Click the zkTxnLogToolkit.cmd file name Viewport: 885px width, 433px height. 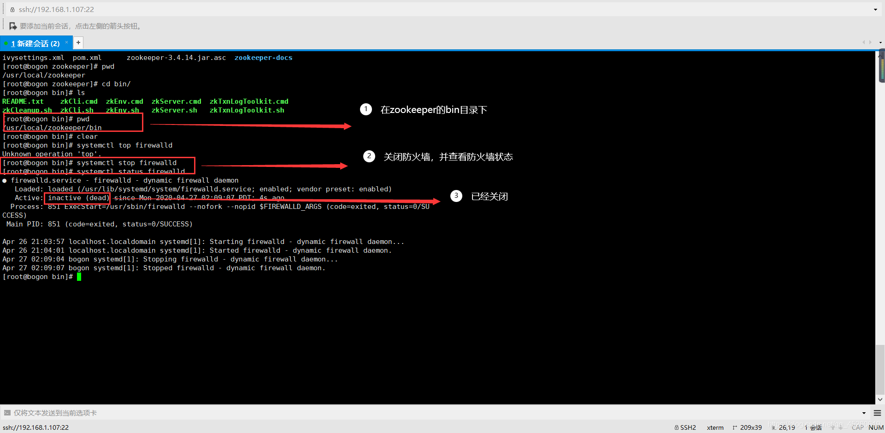(249, 101)
